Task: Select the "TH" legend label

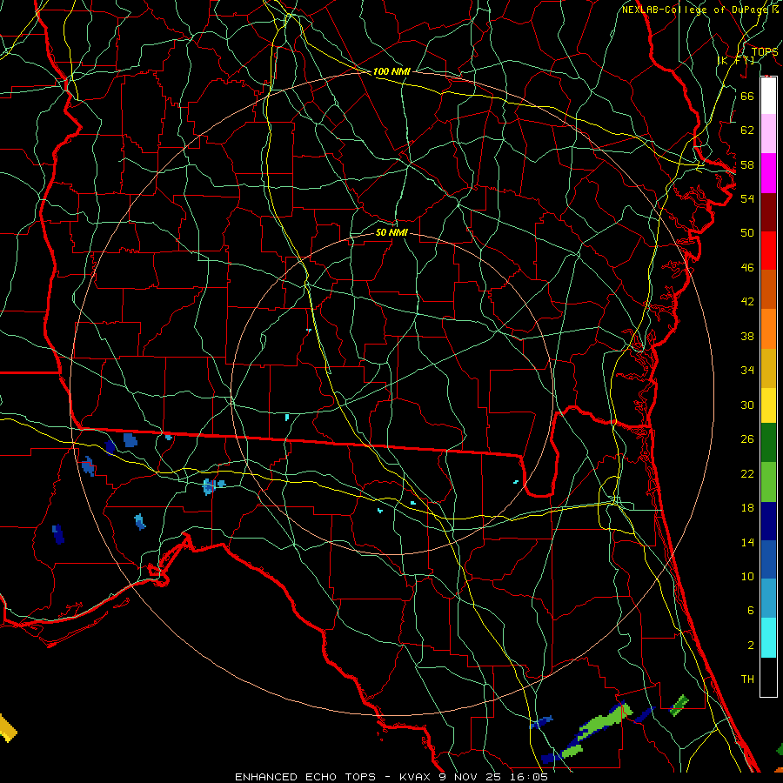Action: click(x=747, y=679)
